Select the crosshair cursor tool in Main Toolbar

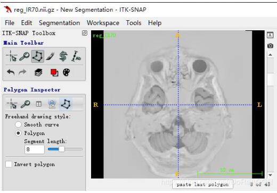tap(12, 56)
